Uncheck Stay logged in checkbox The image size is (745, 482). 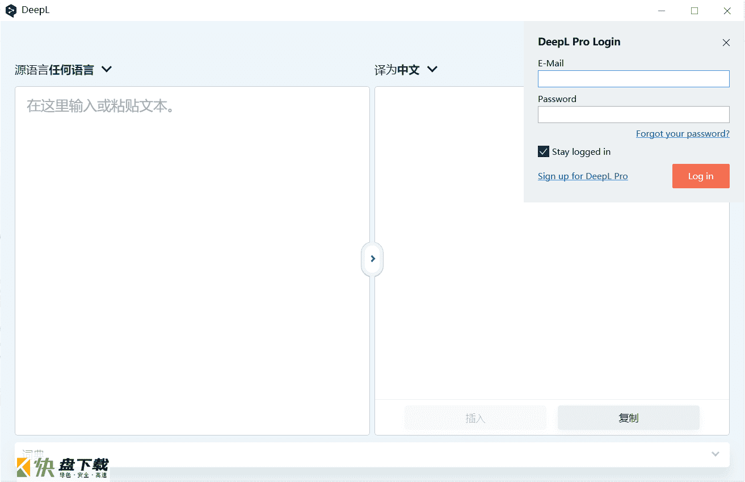(x=544, y=151)
